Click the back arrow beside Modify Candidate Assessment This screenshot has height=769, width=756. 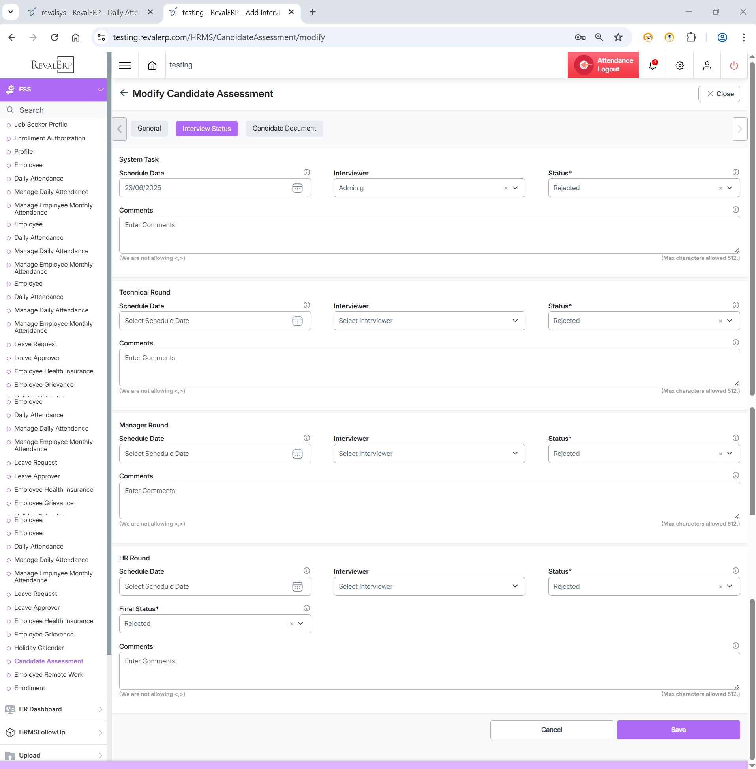pos(124,93)
